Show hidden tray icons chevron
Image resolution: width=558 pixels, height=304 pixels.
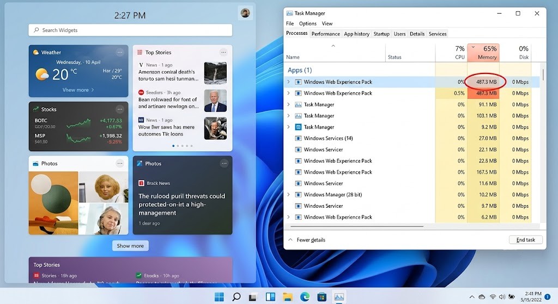click(472, 296)
